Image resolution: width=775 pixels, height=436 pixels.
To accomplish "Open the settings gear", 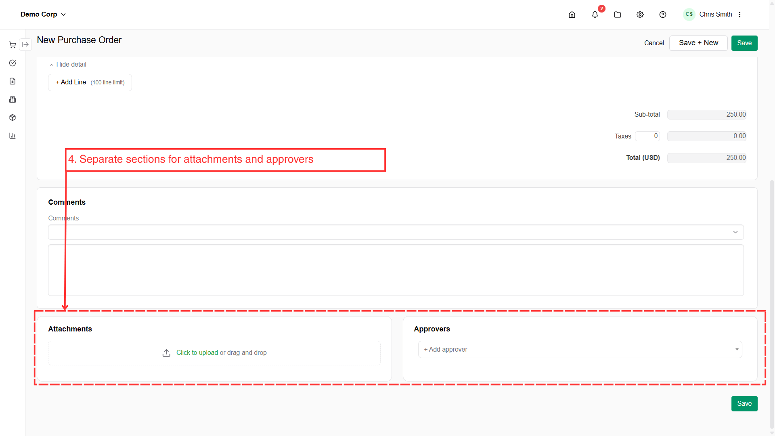I will coord(640,15).
